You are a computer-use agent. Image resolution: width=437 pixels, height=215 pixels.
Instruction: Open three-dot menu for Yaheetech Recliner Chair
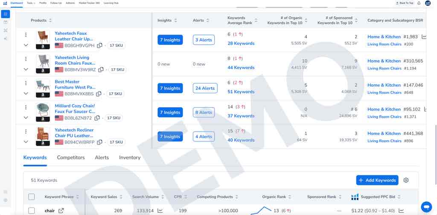click(26, 131)
